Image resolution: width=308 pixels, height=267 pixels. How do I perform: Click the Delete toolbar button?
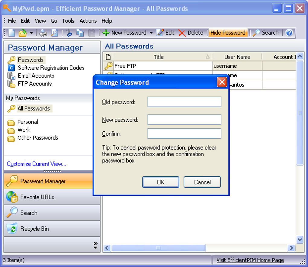click(191, 33)
